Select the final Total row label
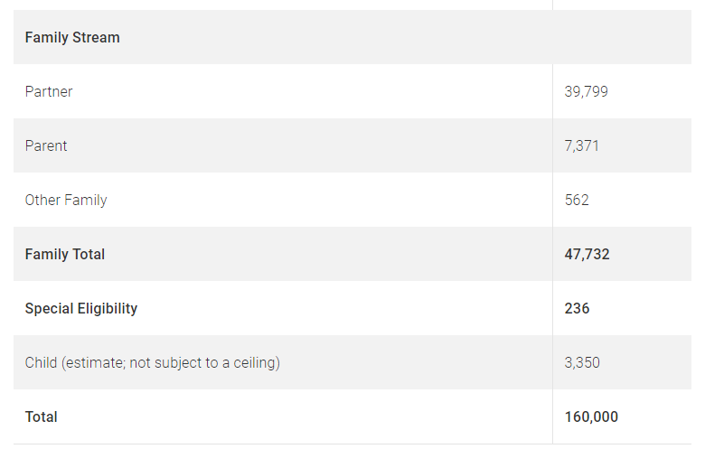The width and height of the screenshot is (705, 449). [42, 417]
